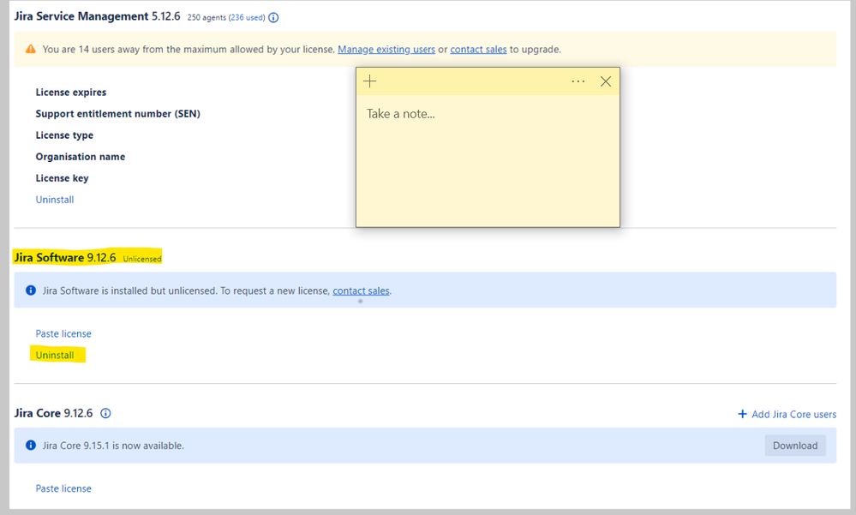The image size is (856, 515).
Task: Click the License expires label
Action: pos(71,93)
